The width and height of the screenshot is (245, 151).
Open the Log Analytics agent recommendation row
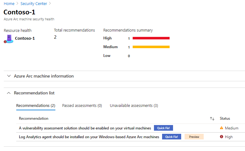coord(89,137)
